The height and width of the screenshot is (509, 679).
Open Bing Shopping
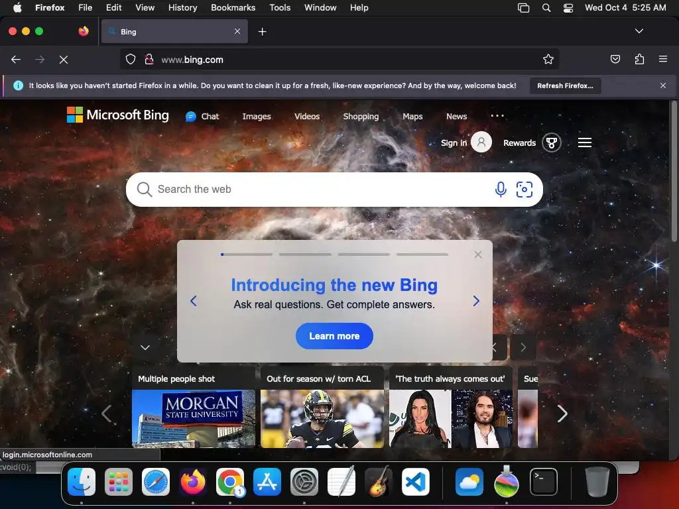tap(361, 117)
